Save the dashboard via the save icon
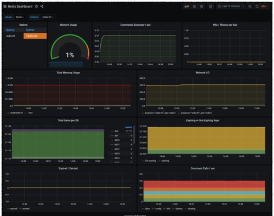 pyautogui.click(x=195, y=7)
